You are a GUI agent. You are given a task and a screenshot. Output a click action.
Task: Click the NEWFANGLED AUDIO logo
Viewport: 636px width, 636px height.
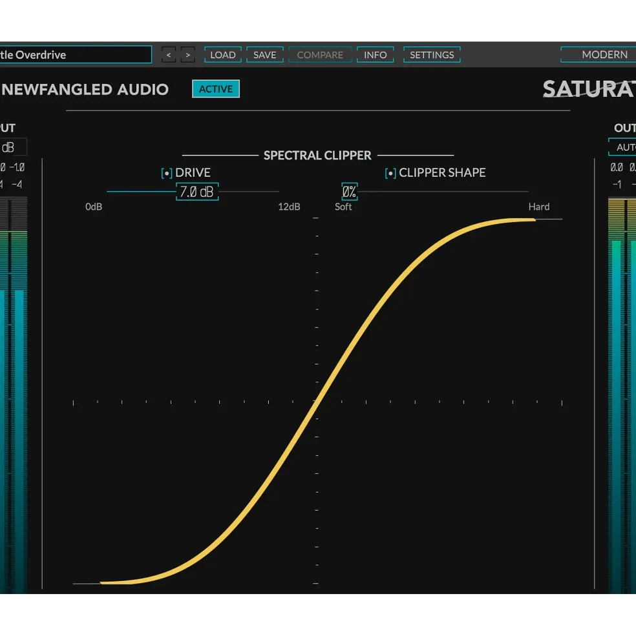pos(85,90)
